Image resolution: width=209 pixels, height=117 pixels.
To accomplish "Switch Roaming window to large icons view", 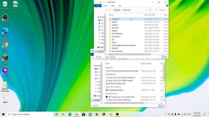I will 166,57.
